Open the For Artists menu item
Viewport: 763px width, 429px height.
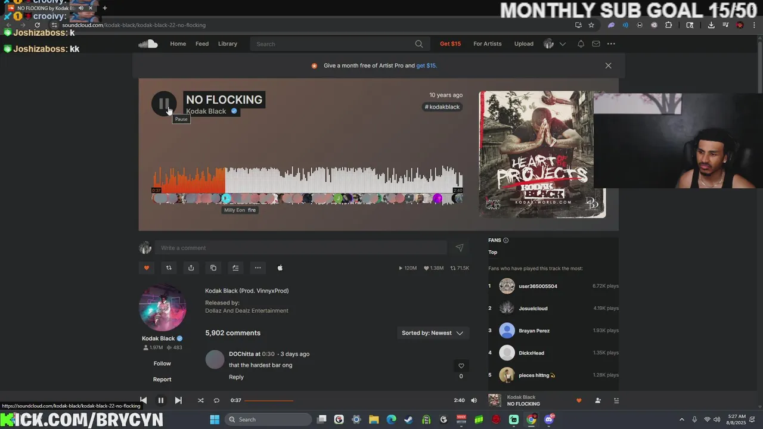point(488,43)
